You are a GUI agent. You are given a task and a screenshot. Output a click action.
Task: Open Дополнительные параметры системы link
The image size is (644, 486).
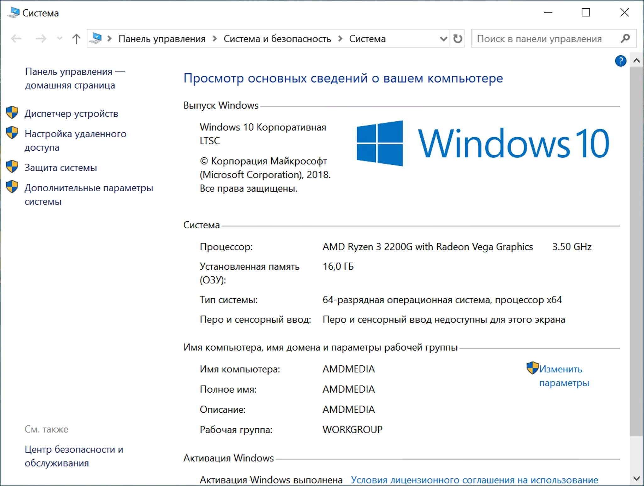click(89, 194)
